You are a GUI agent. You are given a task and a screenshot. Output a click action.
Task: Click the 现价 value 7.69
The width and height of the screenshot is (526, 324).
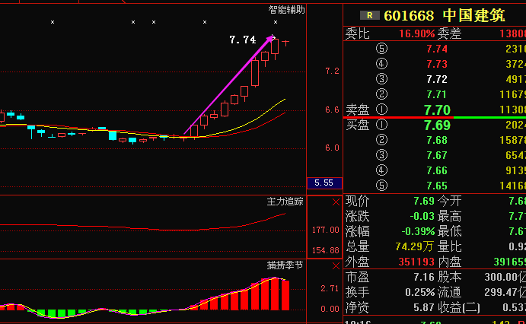(x=424, y=201)
